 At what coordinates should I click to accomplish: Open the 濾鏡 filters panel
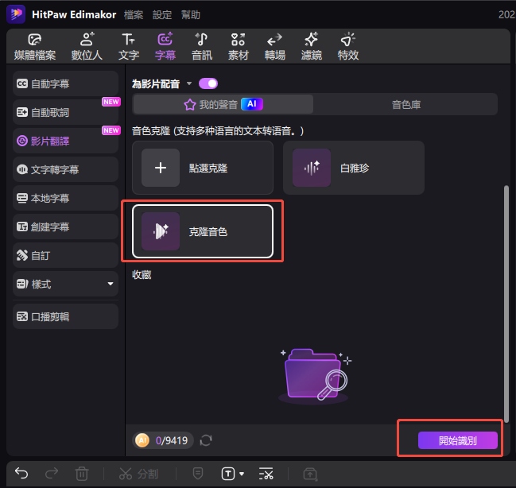coord(311,47)
